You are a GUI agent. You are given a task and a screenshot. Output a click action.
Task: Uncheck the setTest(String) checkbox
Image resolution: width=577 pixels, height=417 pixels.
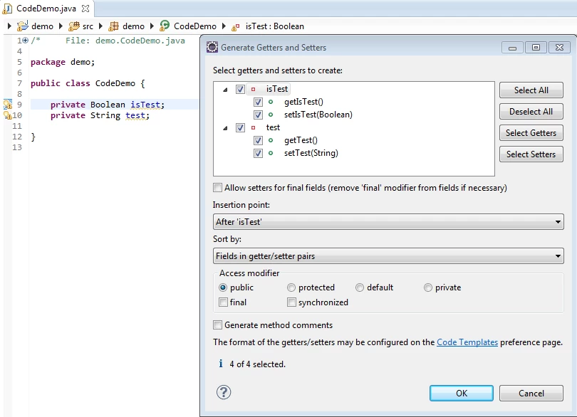coord(258,153)
